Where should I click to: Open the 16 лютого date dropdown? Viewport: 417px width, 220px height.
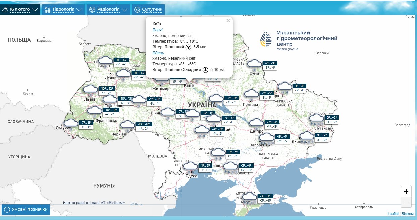[x=20, y=10]
